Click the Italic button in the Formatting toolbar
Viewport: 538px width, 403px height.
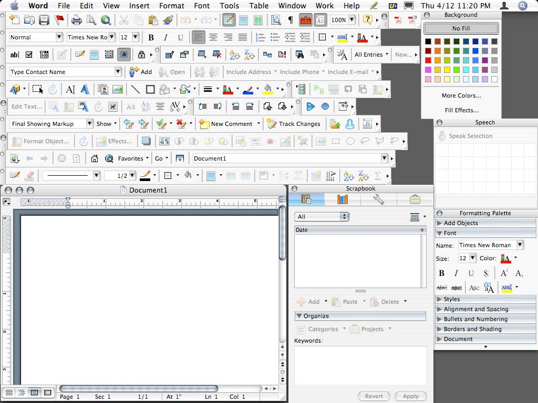(x=165, y=37)
